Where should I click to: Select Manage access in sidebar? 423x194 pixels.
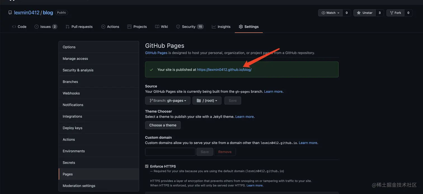click(99, 59)
